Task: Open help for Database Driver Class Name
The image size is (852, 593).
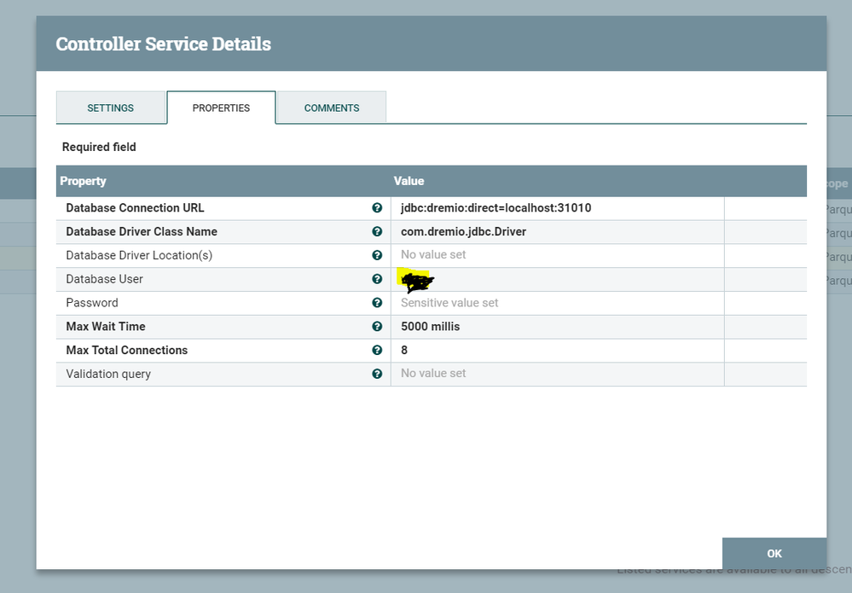Action: (x=377, y=231)
